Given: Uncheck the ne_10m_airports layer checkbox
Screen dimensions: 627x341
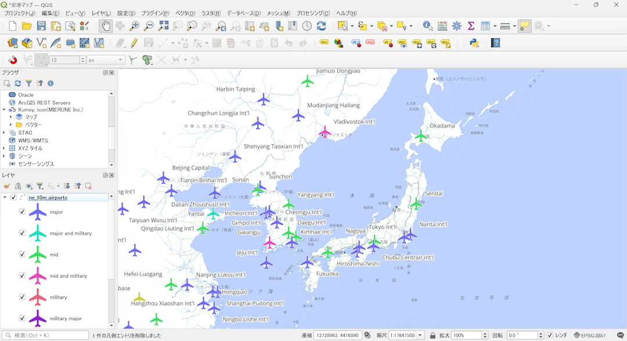Looking at the screenshot, I should (13, 198).
